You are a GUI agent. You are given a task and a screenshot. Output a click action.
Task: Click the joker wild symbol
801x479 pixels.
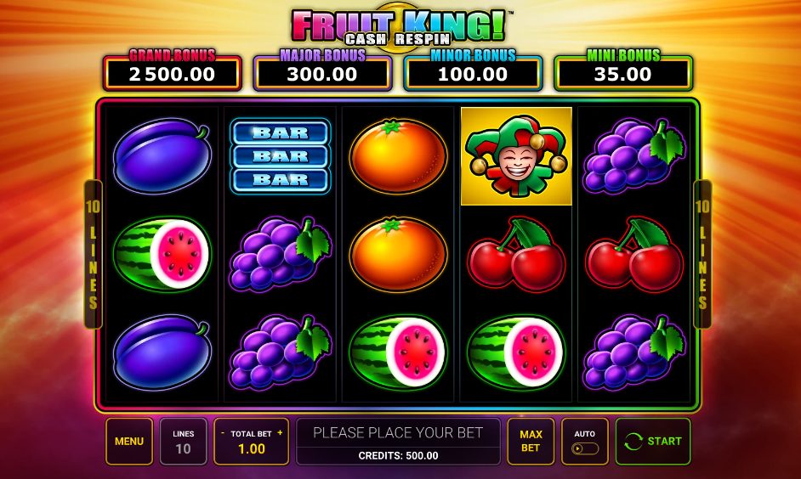click(516, 156)
